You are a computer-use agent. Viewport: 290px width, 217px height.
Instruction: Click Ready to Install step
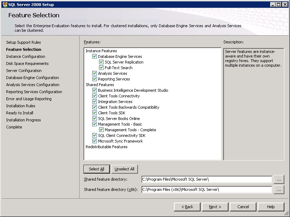[x=19, y=113]
